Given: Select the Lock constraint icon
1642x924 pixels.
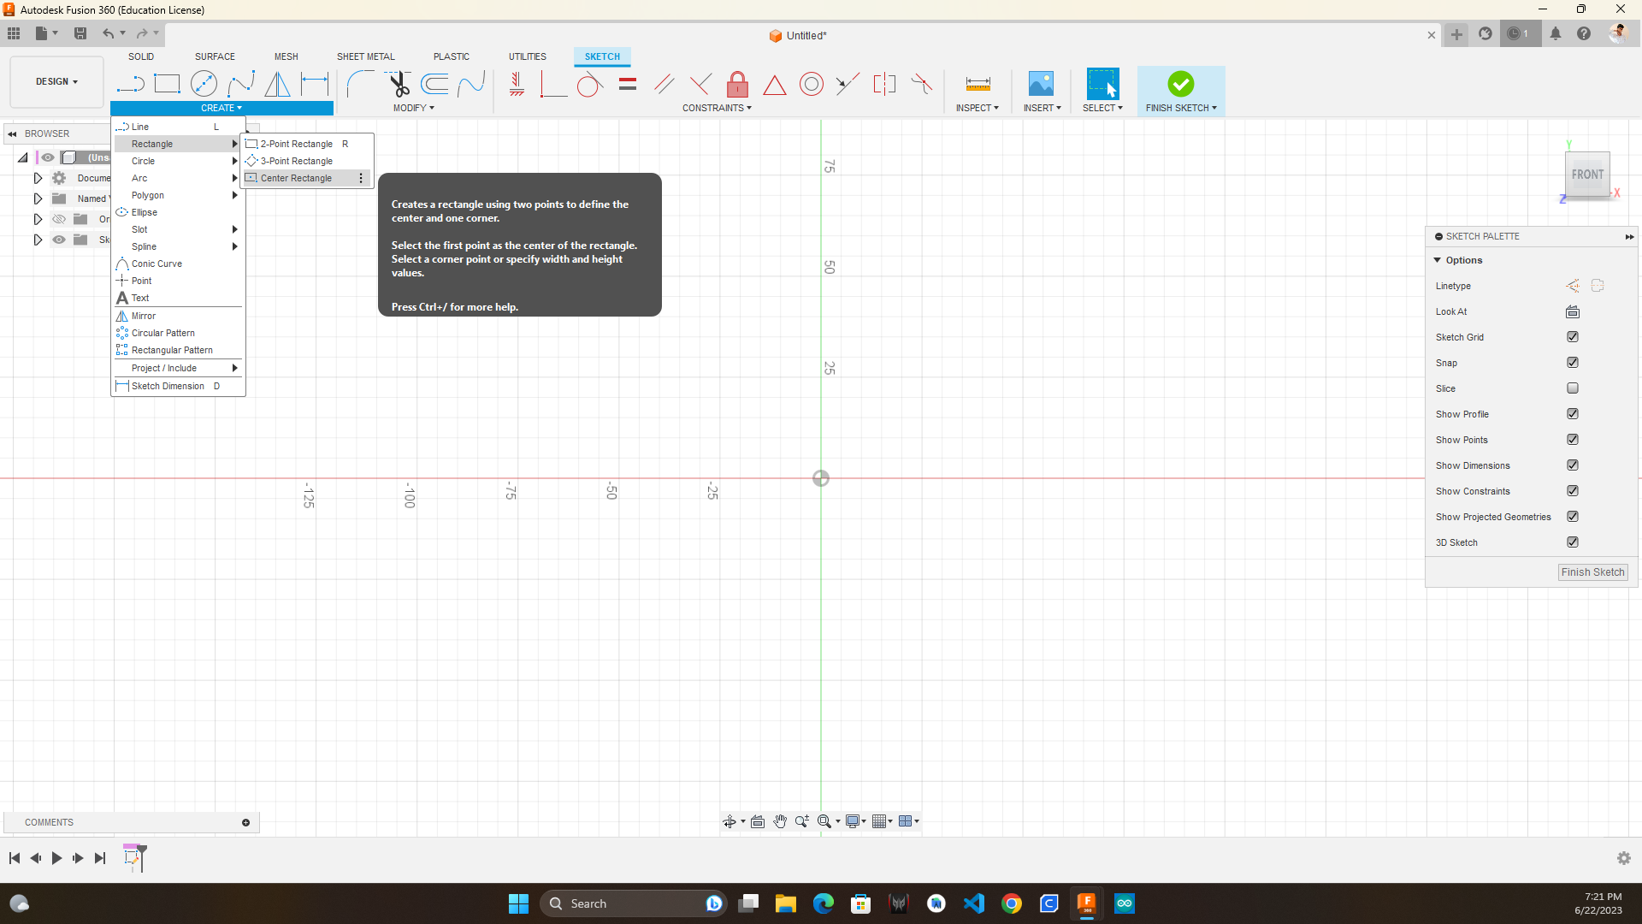Looking at the screenshot, I should click(x=737, y=84).
